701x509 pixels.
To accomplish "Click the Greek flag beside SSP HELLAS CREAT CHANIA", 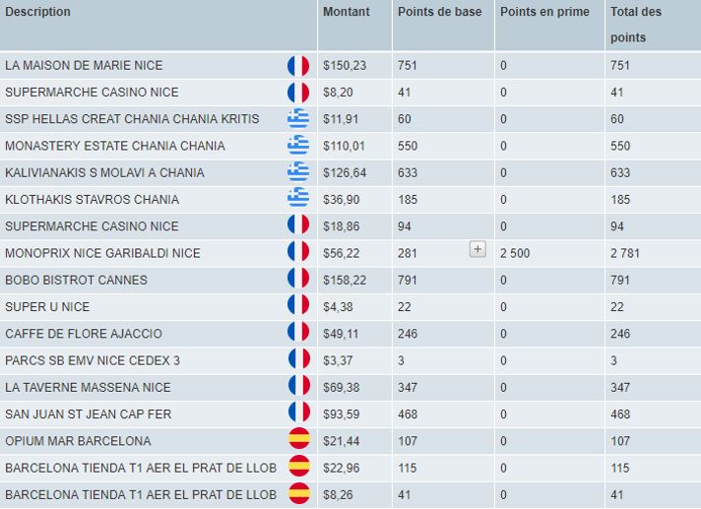I will (298, 119).
